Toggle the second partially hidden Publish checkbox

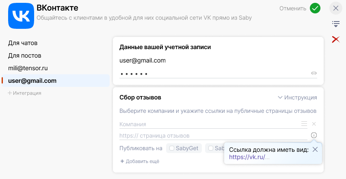coord(211,148)
